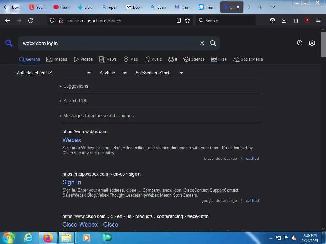
Task: Open the Downloads arrow icon
Action: (x=284, y=20)
